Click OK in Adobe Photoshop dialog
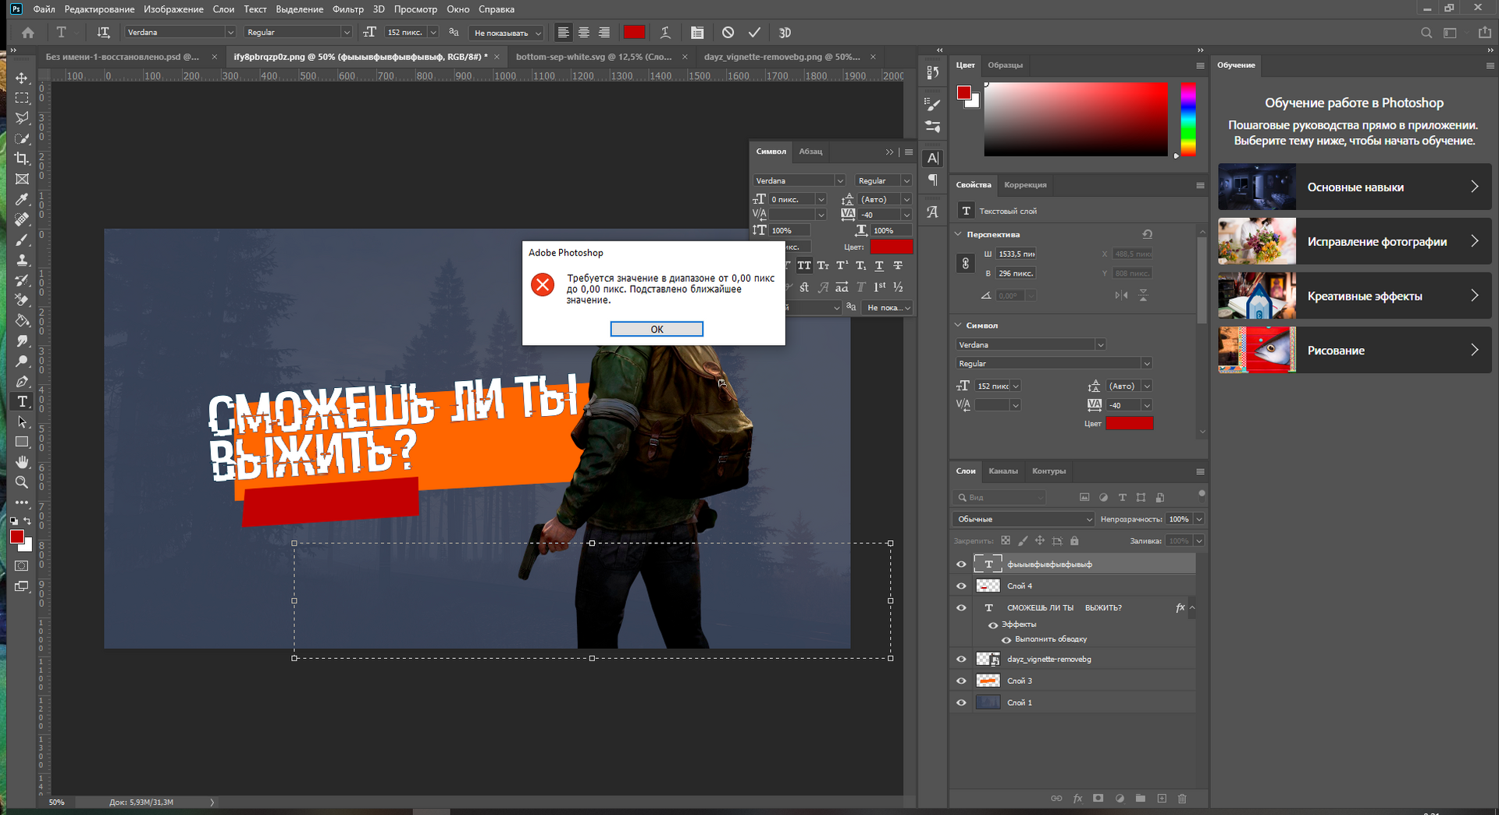1499x815 pixels. point(657,329)
